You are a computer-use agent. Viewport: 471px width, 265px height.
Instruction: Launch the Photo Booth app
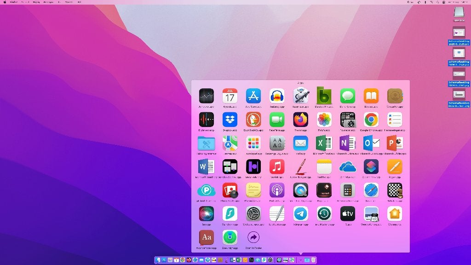pos(230,190)
